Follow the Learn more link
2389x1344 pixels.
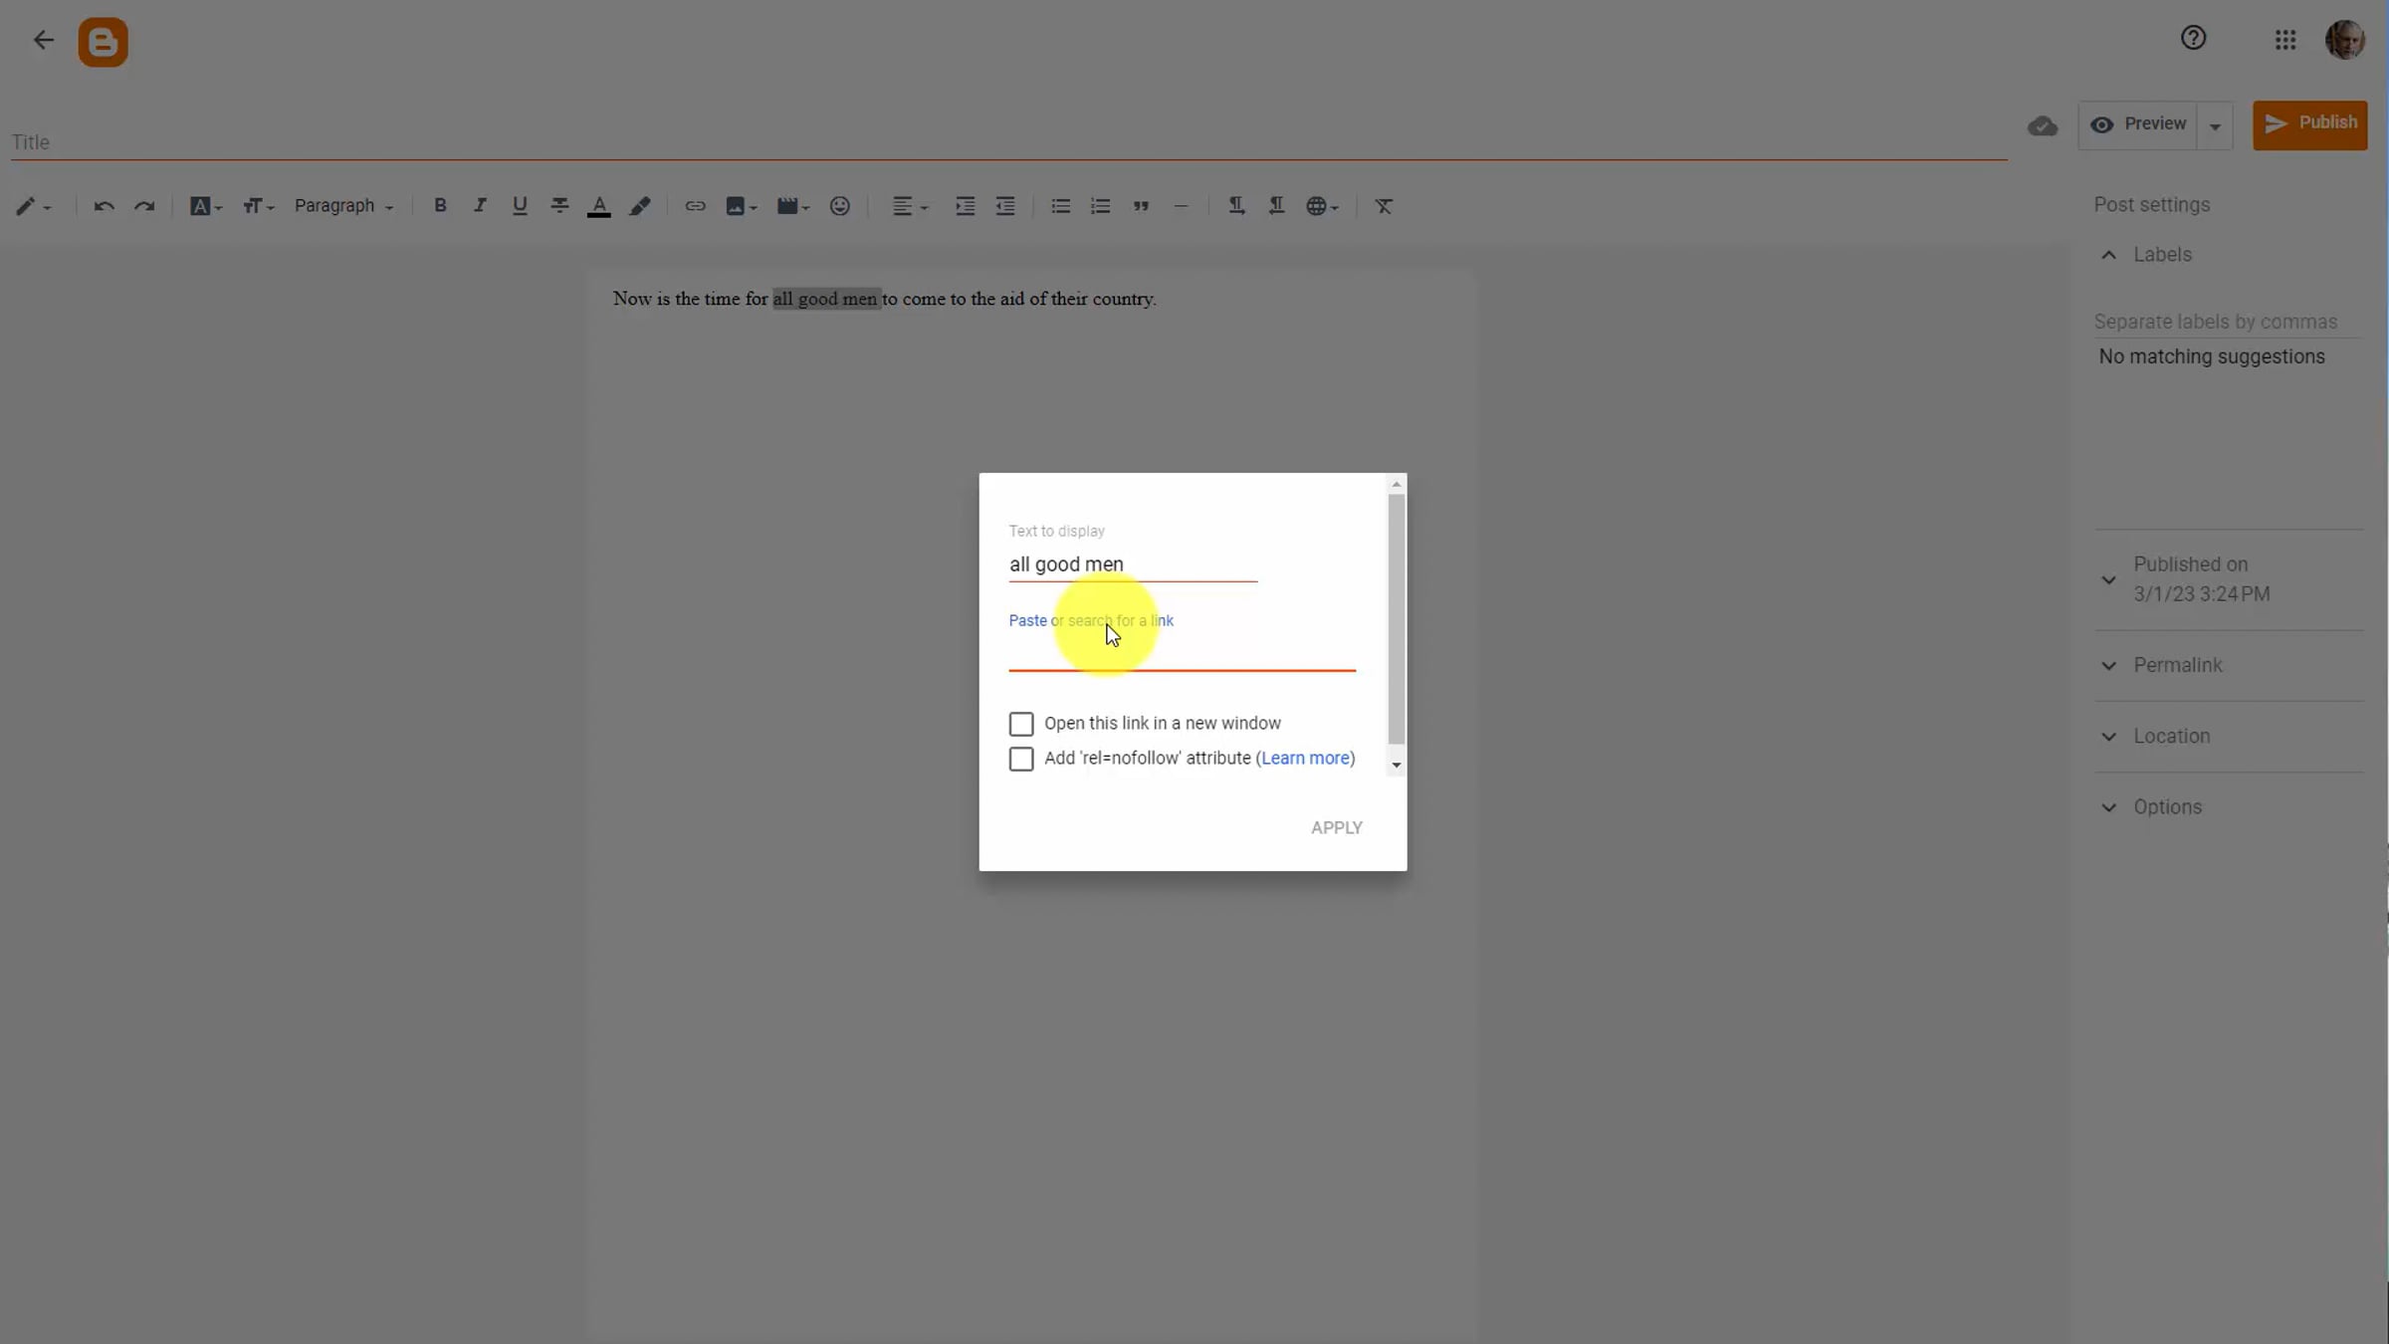point(1305,759)
